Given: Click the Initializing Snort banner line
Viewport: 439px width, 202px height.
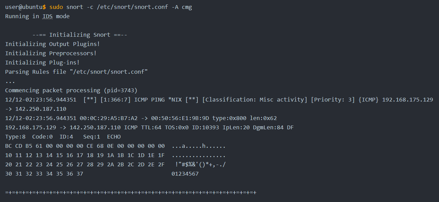Looking at the screenshot, I should tap(80, 35).
